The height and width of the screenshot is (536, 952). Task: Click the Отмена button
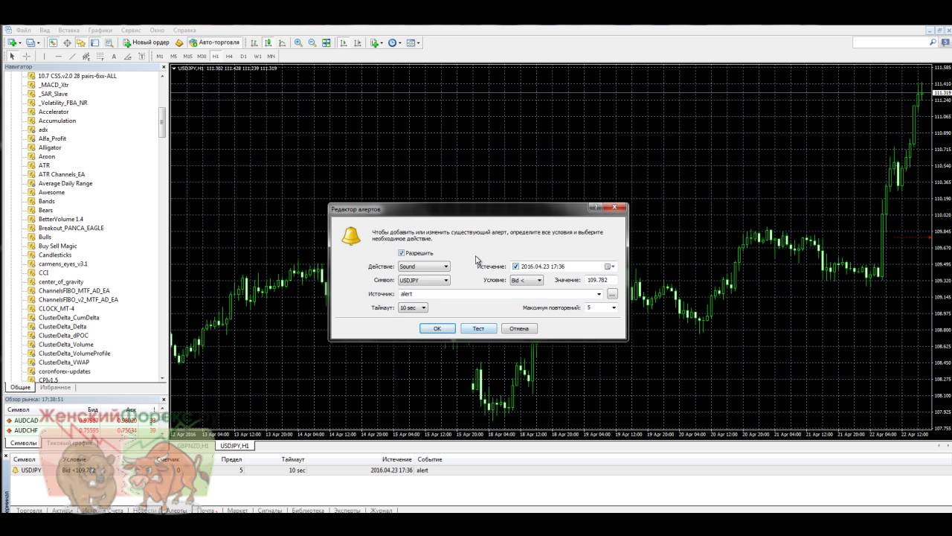click(x=519, y=328)
